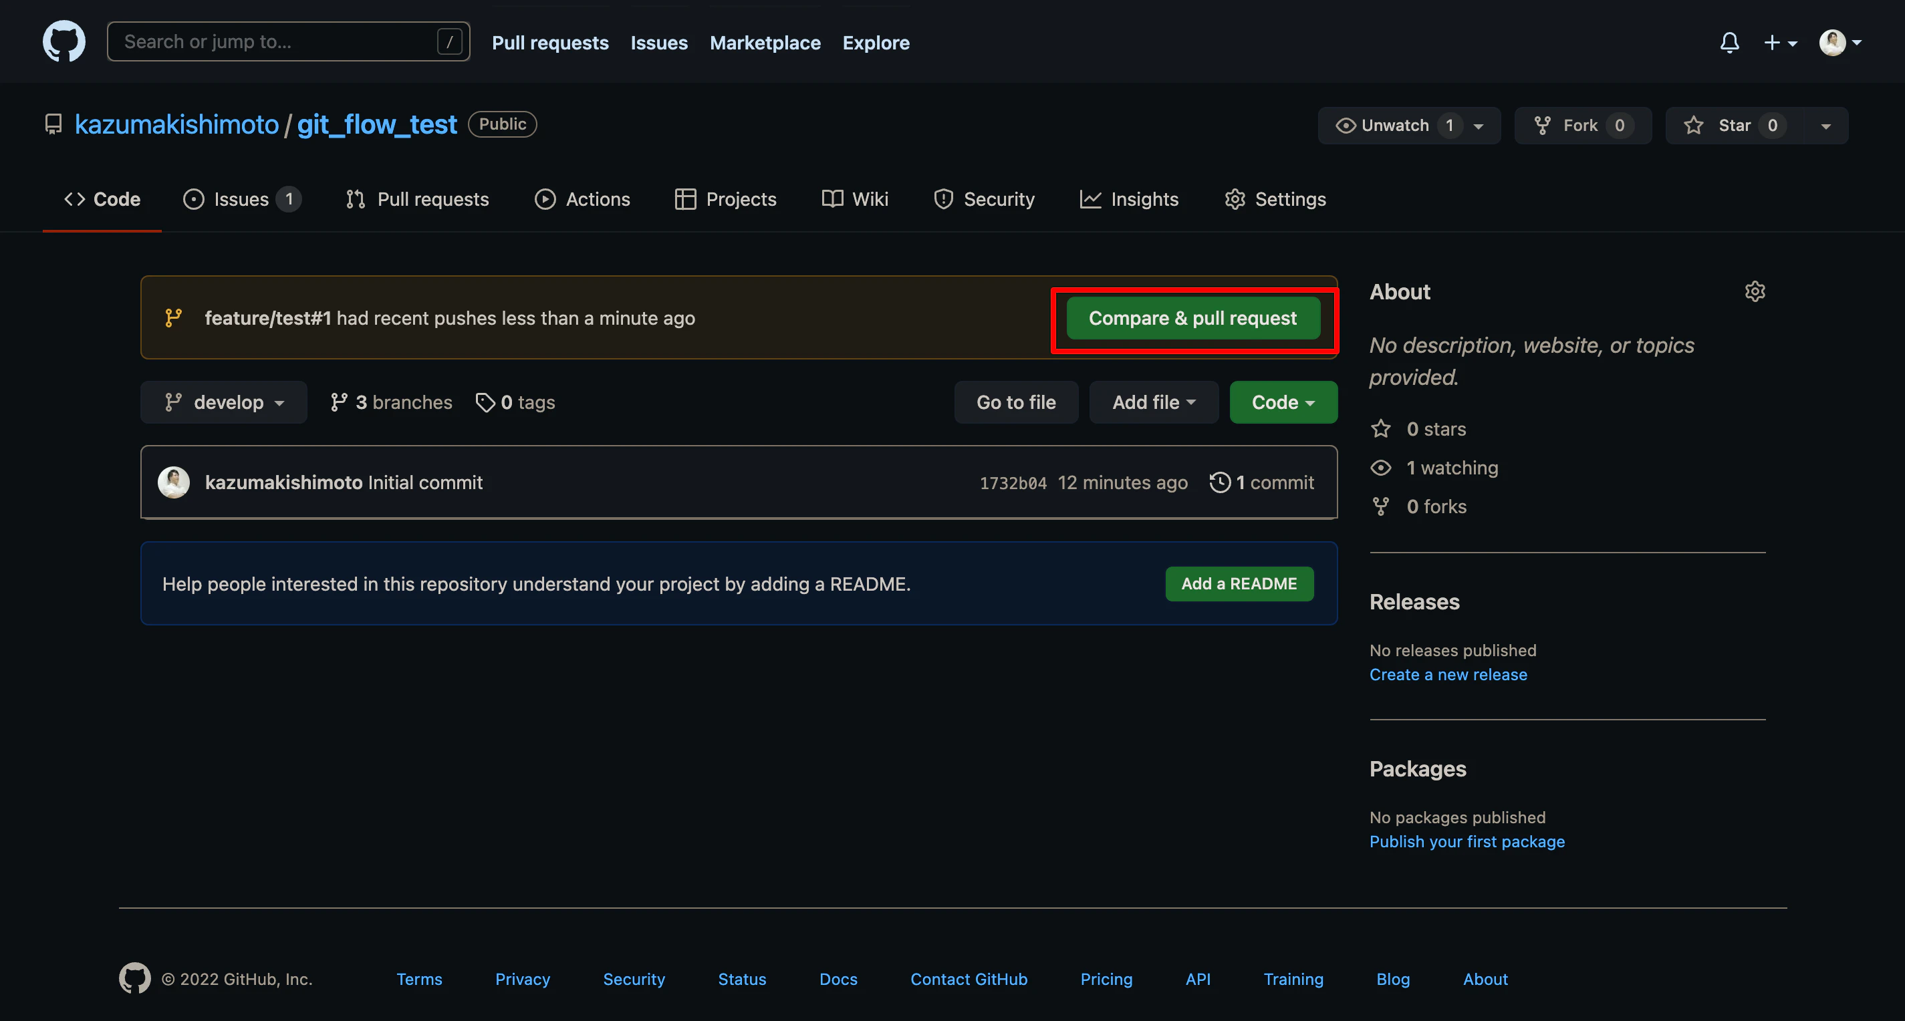Open the 0 stars link

1418,429
